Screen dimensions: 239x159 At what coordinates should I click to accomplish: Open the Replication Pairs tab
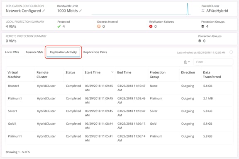(95, 52)
